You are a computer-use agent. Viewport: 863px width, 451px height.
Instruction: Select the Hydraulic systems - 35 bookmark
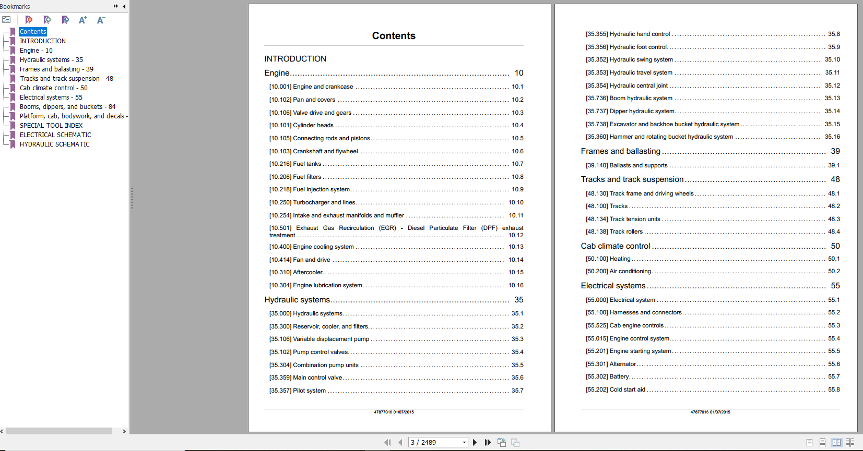tap(51, 60)
